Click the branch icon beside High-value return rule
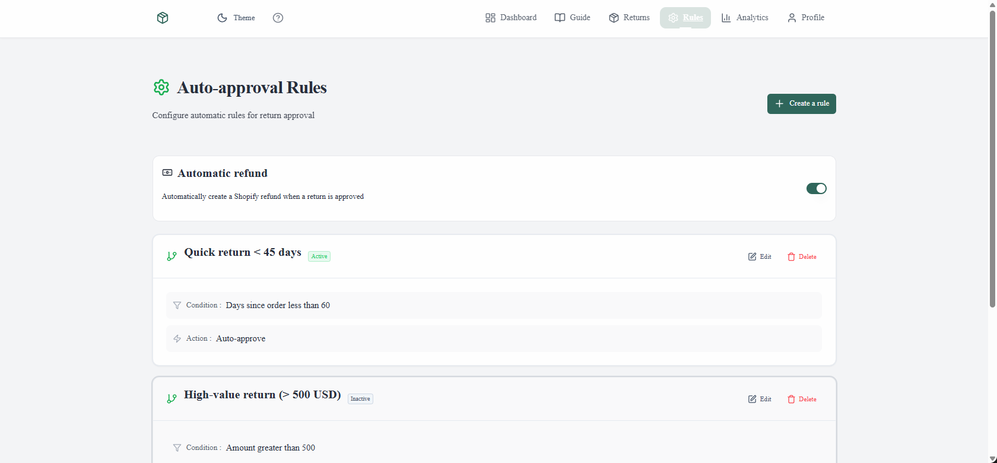997x463 pixels. [172, 399]
